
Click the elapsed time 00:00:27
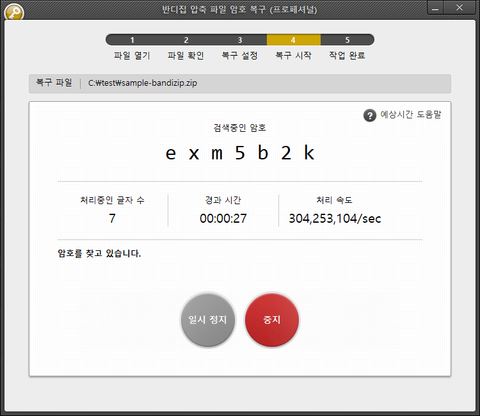223,218
